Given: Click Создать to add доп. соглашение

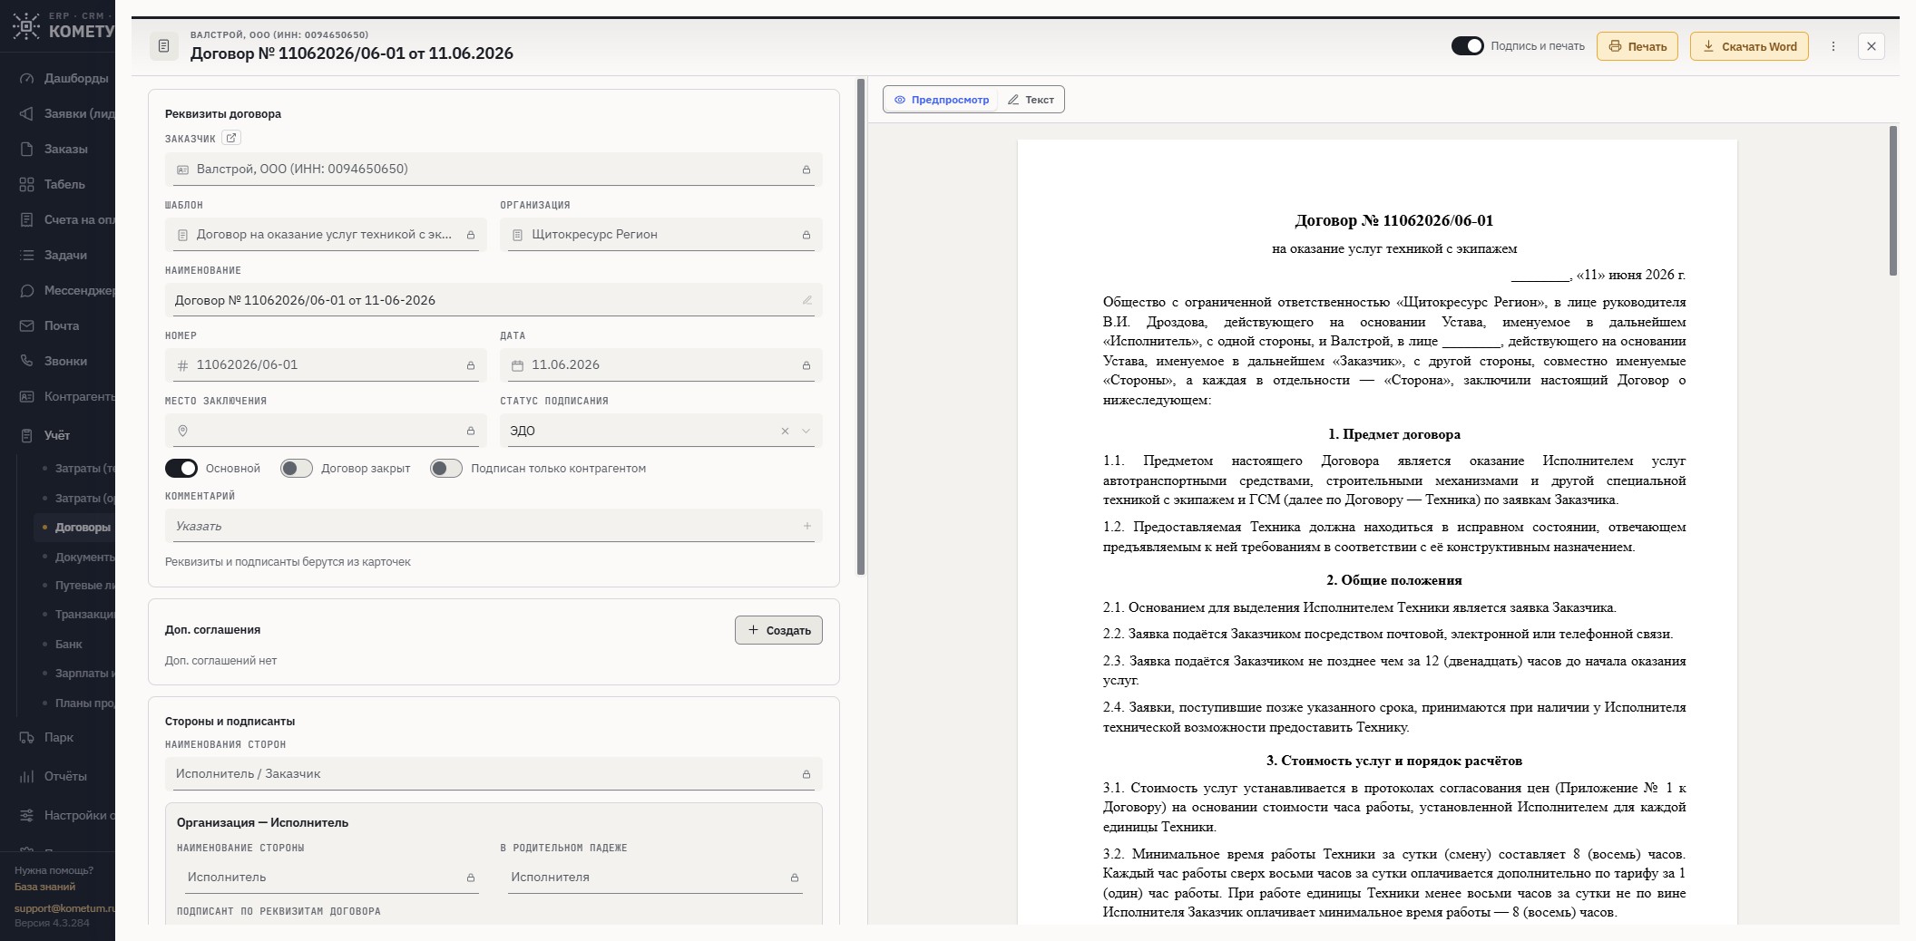Looking at the screenshot, I should [778, 630].
